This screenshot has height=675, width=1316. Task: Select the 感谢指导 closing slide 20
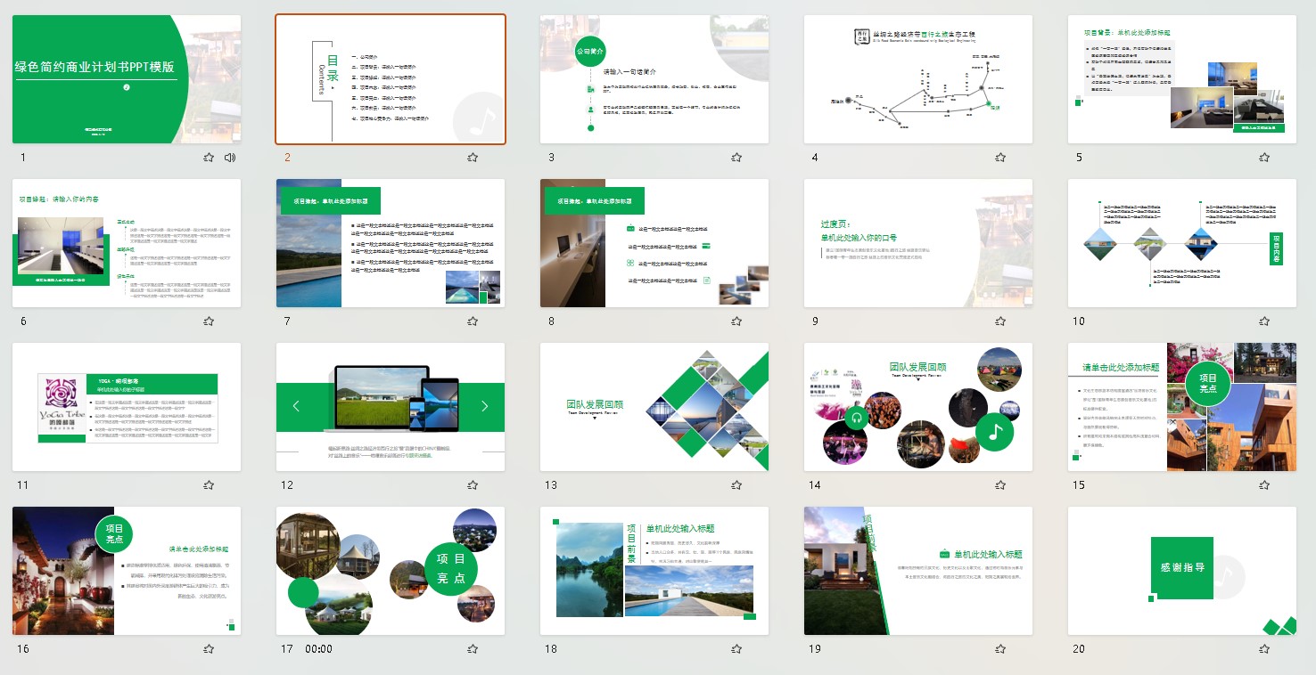point(1182,571)
